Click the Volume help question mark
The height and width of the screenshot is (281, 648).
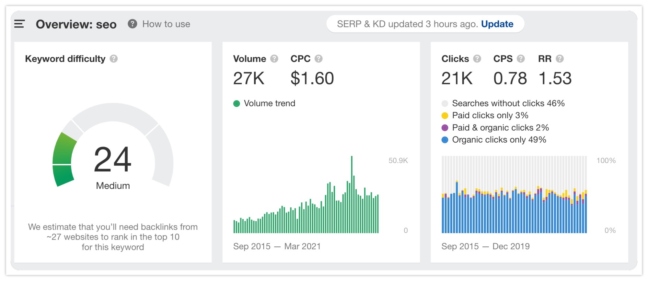274,59
